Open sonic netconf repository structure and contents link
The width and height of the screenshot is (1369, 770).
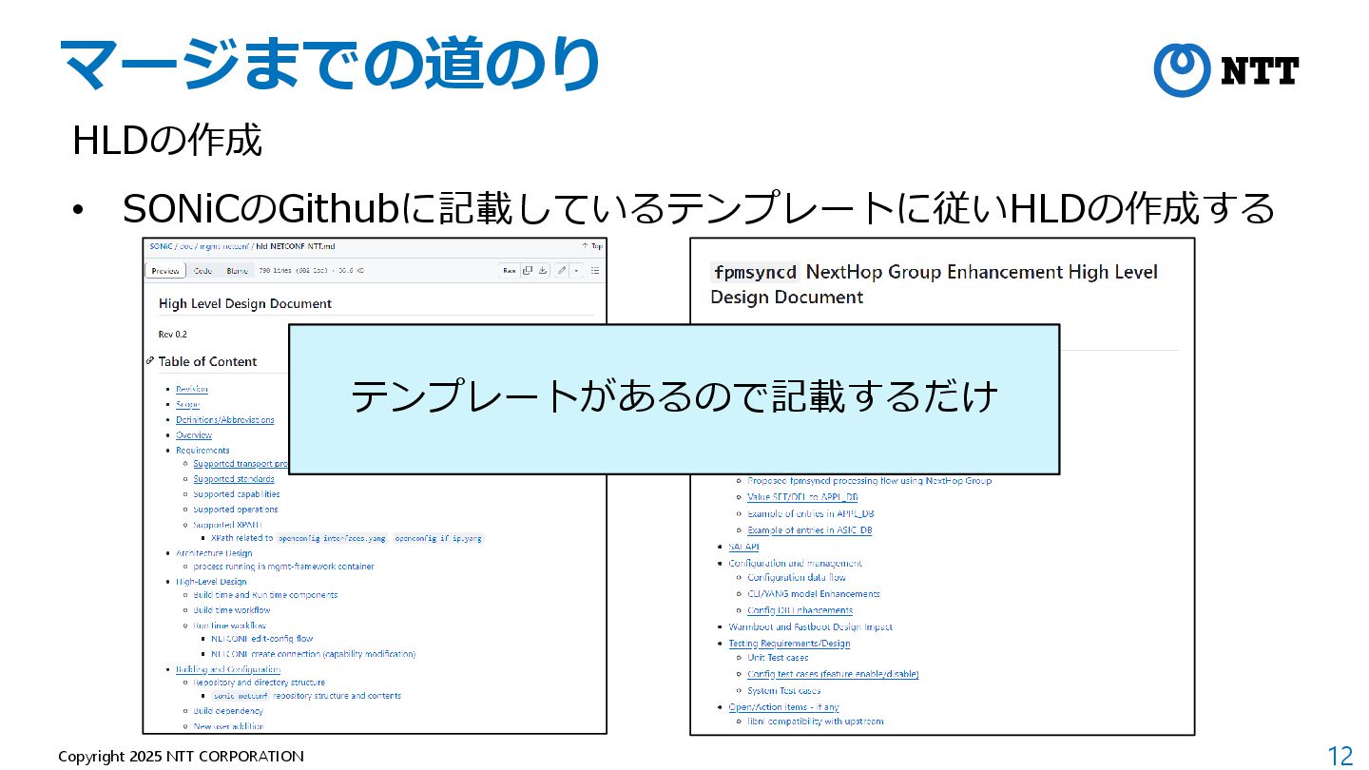point(306,696)
